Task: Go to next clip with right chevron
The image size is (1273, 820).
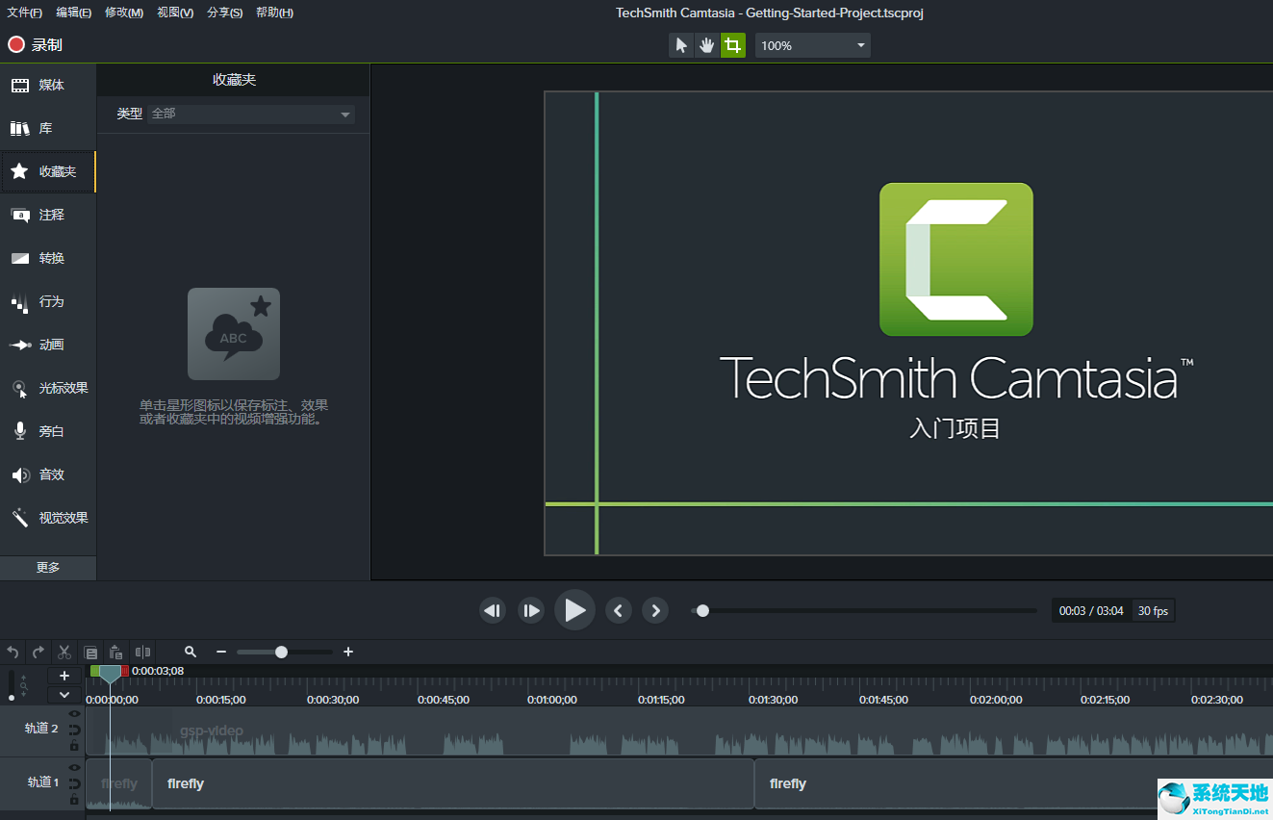Action: [655, 610]
